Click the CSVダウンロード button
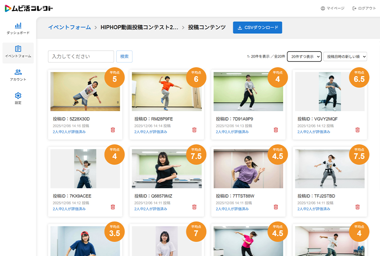 [x=257, y=27]
